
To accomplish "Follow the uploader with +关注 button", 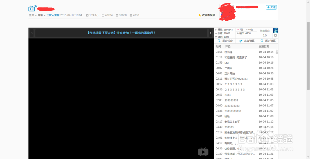I will tap(271, 7).
